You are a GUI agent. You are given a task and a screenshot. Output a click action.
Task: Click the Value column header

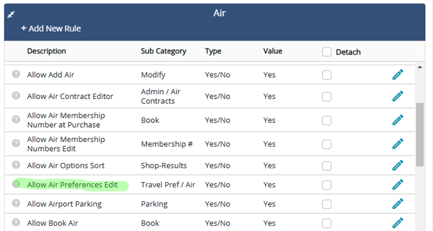(273, 51)
